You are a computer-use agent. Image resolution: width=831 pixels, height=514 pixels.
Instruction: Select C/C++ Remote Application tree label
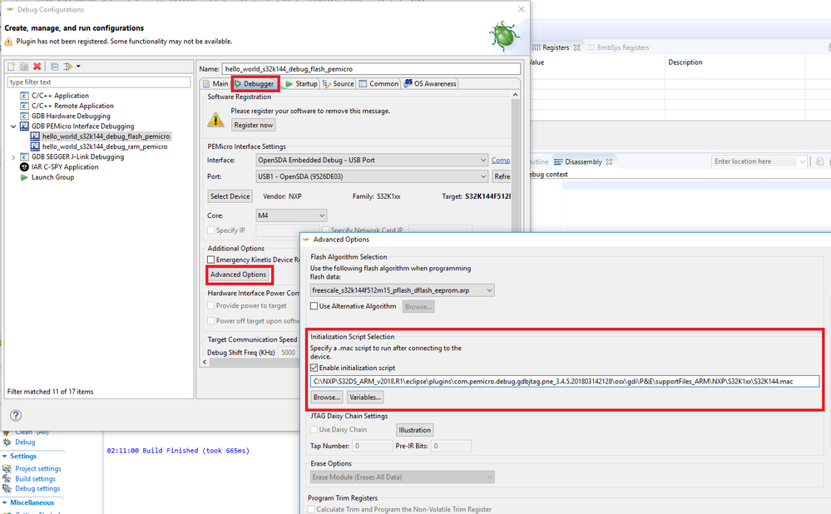[x=72, y=106]
